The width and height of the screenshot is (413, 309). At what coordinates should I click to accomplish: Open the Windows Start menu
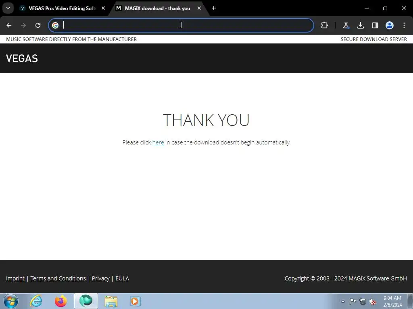[x=11, y=301]
